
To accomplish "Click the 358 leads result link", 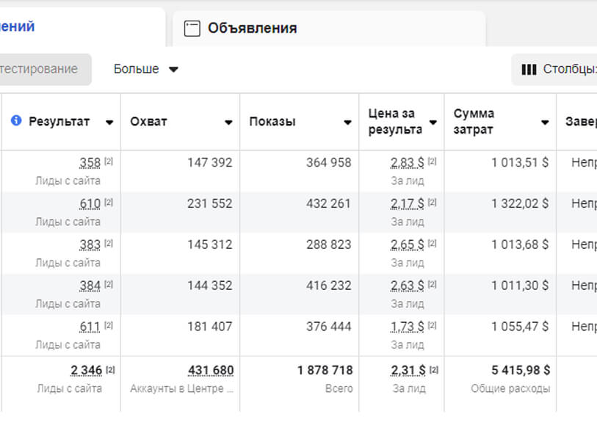I will click(90, 162).
